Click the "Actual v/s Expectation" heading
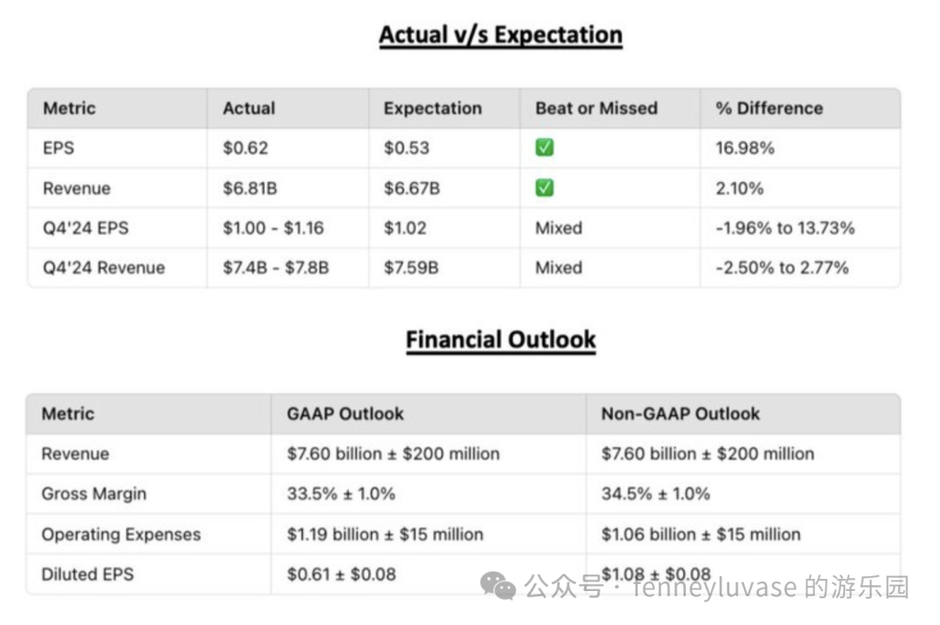Image resolution: width=940 pixels, height=625 pixels. tap(500, 36)
